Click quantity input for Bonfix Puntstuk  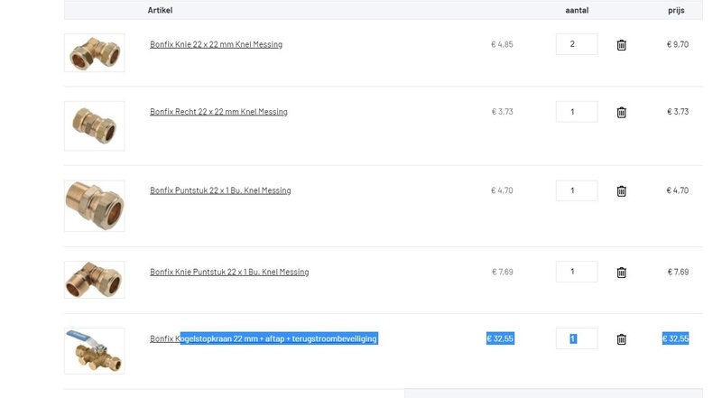point(576,190)
